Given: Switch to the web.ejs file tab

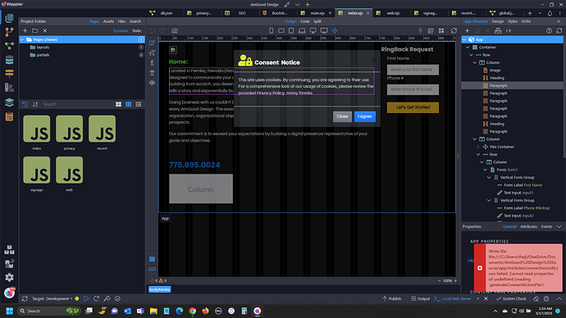Looking at the screenshot, I should (393, 13).
